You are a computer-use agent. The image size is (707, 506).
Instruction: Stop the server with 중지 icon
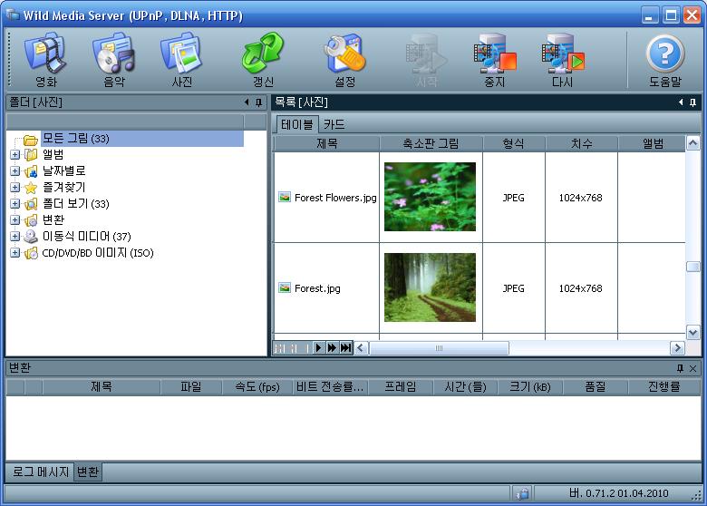pyautogui.click(x=495, y=59)
